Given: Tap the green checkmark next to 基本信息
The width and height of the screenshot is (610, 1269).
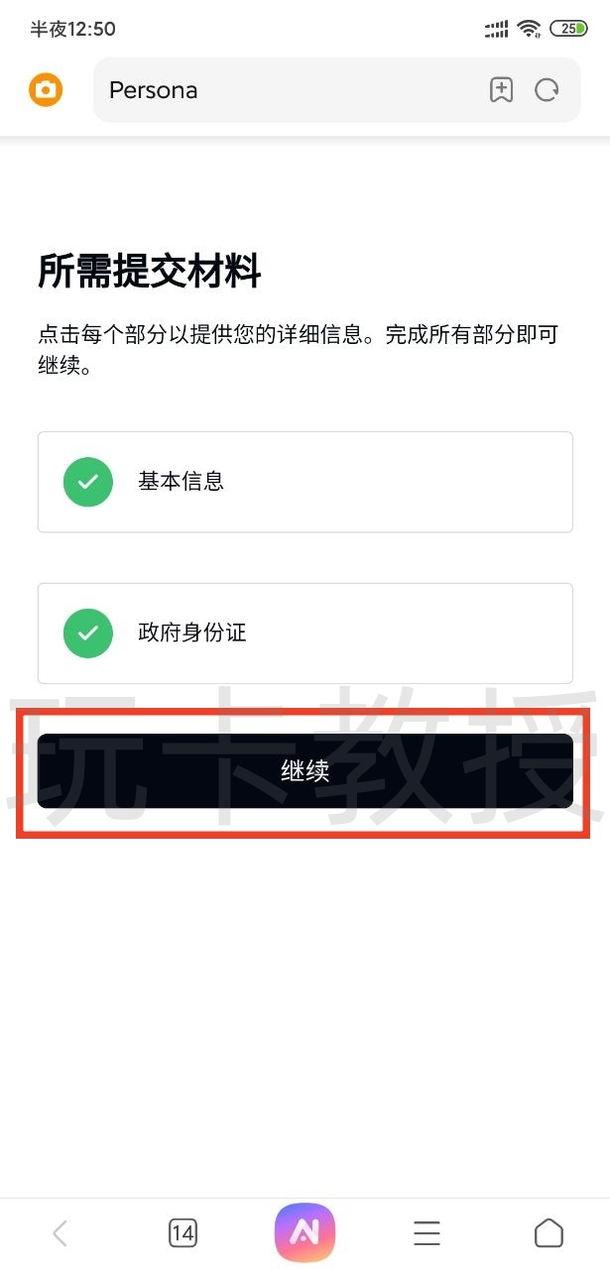Looking at the screenshot, I should click(87, 482).
